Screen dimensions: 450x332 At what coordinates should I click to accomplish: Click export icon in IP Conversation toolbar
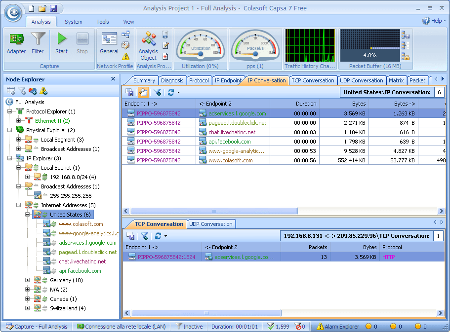click(x=129, y=92)
